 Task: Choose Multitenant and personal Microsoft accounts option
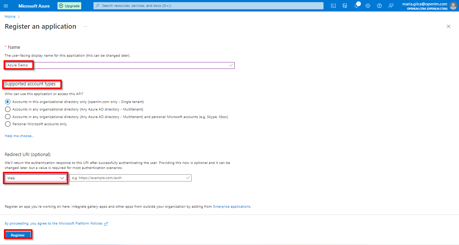(8, 117)
